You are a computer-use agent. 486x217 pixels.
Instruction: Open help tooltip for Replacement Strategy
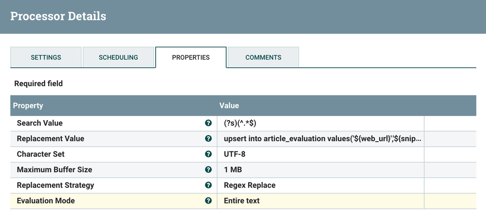[208, 185]
